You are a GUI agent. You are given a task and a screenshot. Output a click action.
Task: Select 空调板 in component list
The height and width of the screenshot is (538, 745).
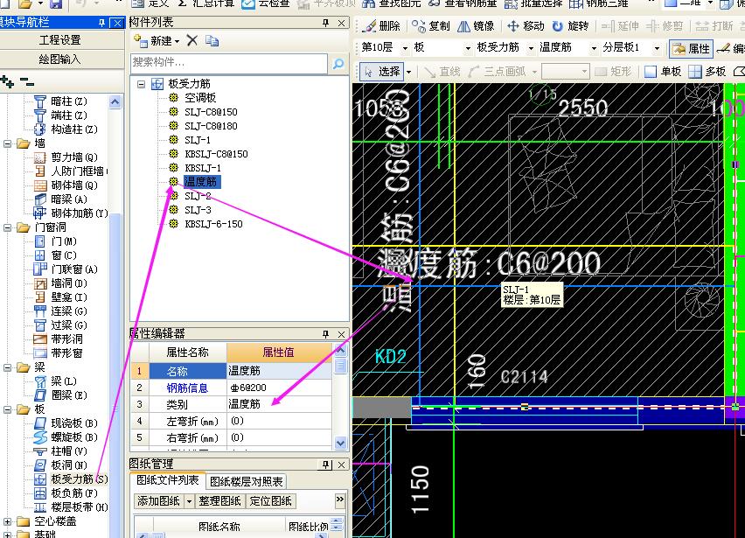(x=200, y=98)
